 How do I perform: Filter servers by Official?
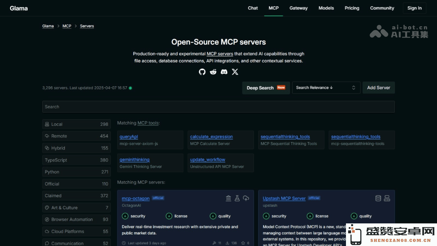pos(76,184)
